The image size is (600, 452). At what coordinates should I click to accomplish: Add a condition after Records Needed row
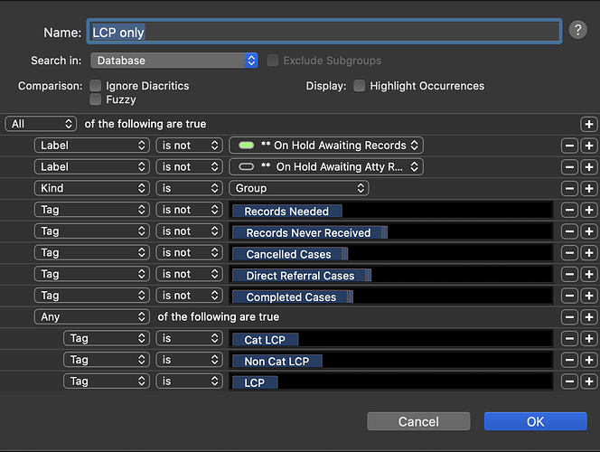point(589,210)
